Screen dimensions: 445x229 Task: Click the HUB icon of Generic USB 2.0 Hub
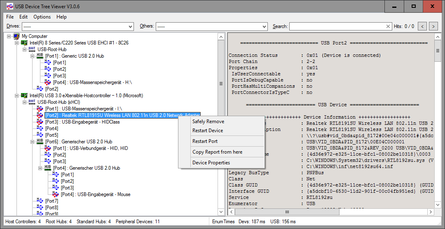40,56
